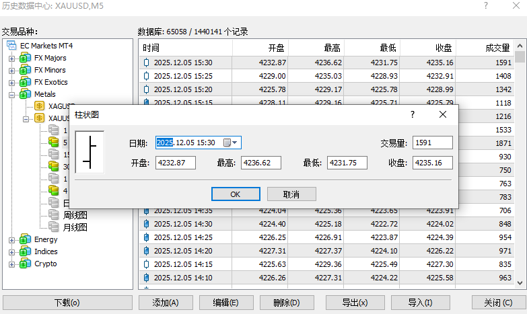Screen dimensions: 527x314
Task: Expand the Indices tree node
Action: 11,251
